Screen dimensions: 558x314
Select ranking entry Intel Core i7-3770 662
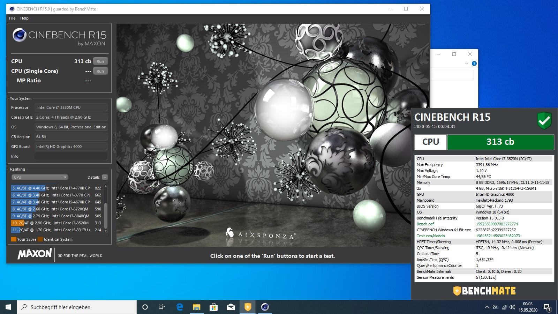(57, 195)
